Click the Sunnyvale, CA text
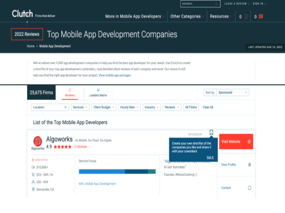Viewport: 285px width, 213px height. tap(45, 189)
